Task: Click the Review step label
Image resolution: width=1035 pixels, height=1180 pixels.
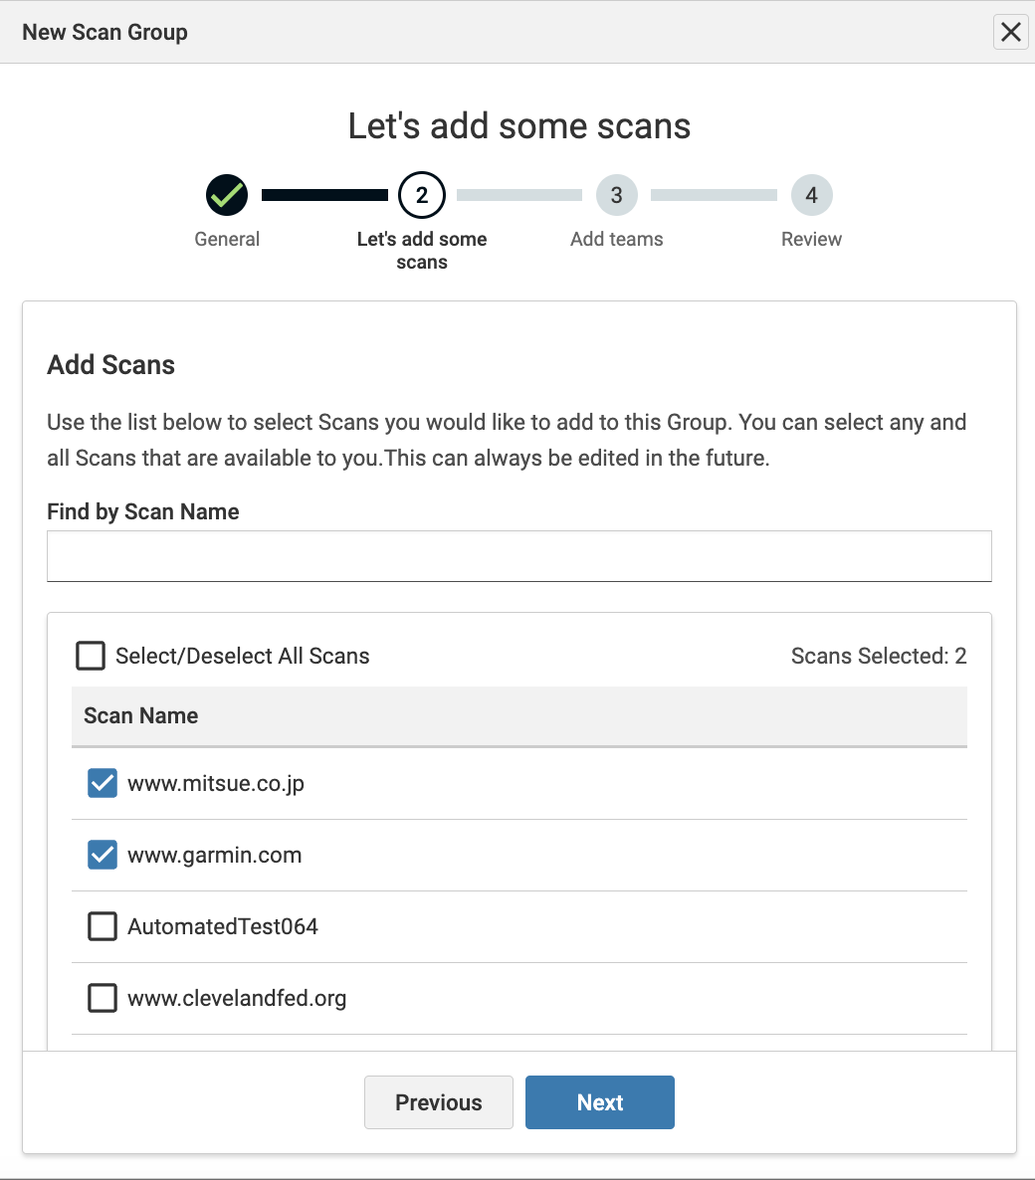Action: [x=811, y=239]
